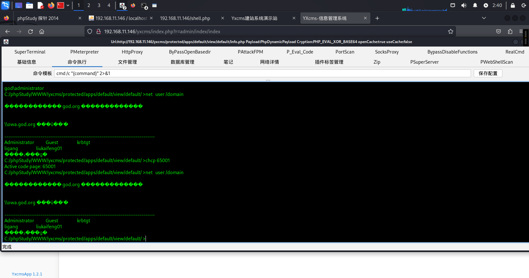The height and width of the screenshot is (278, 529).
Task: Launch the text editor from the panel
Action: point(40,5)
